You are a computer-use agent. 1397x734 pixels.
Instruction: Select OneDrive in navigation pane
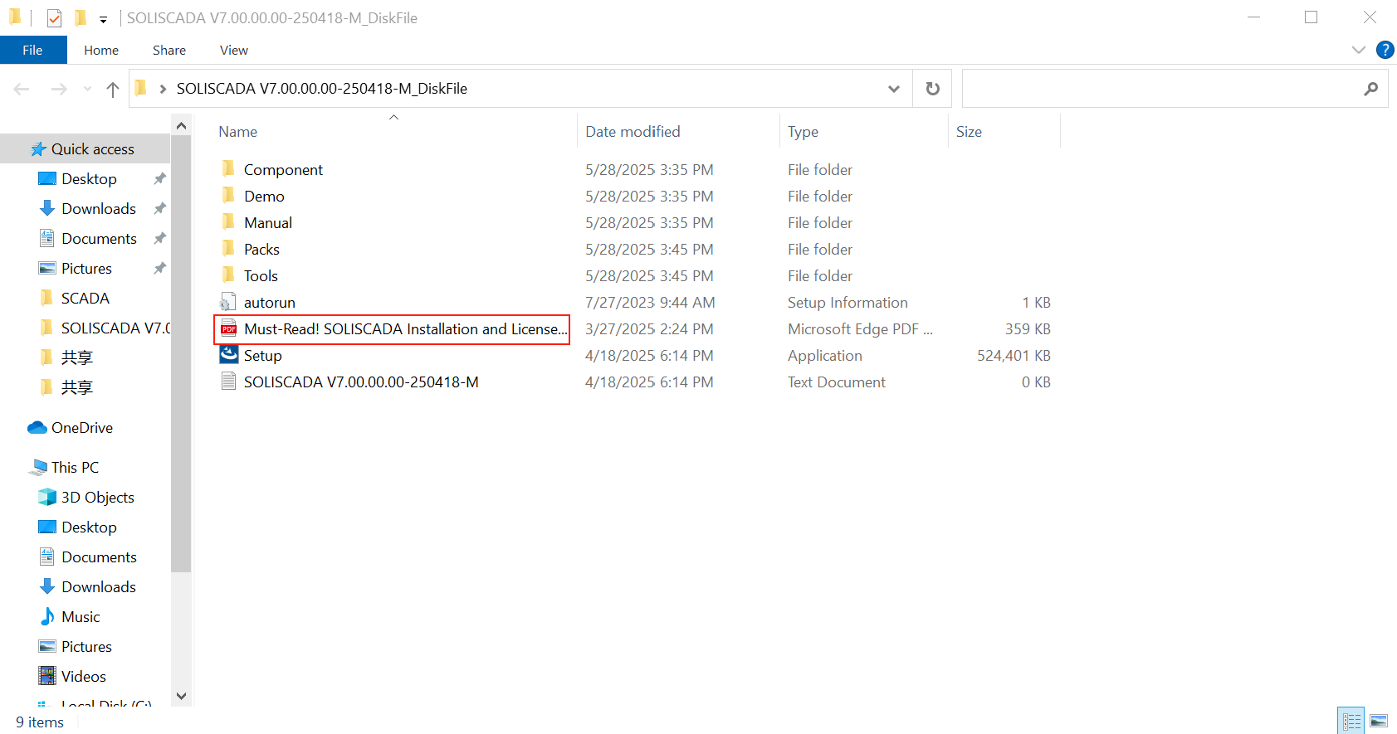81,428
